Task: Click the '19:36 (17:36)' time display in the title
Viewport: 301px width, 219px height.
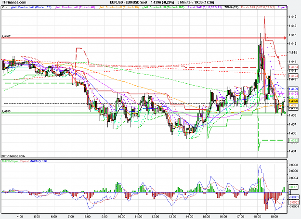Action: (x=205, y=2)
